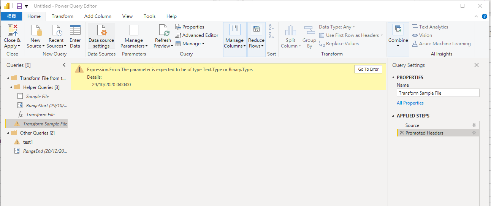
Task: Collapse Transform File from folder group
Action: (8, 78)
